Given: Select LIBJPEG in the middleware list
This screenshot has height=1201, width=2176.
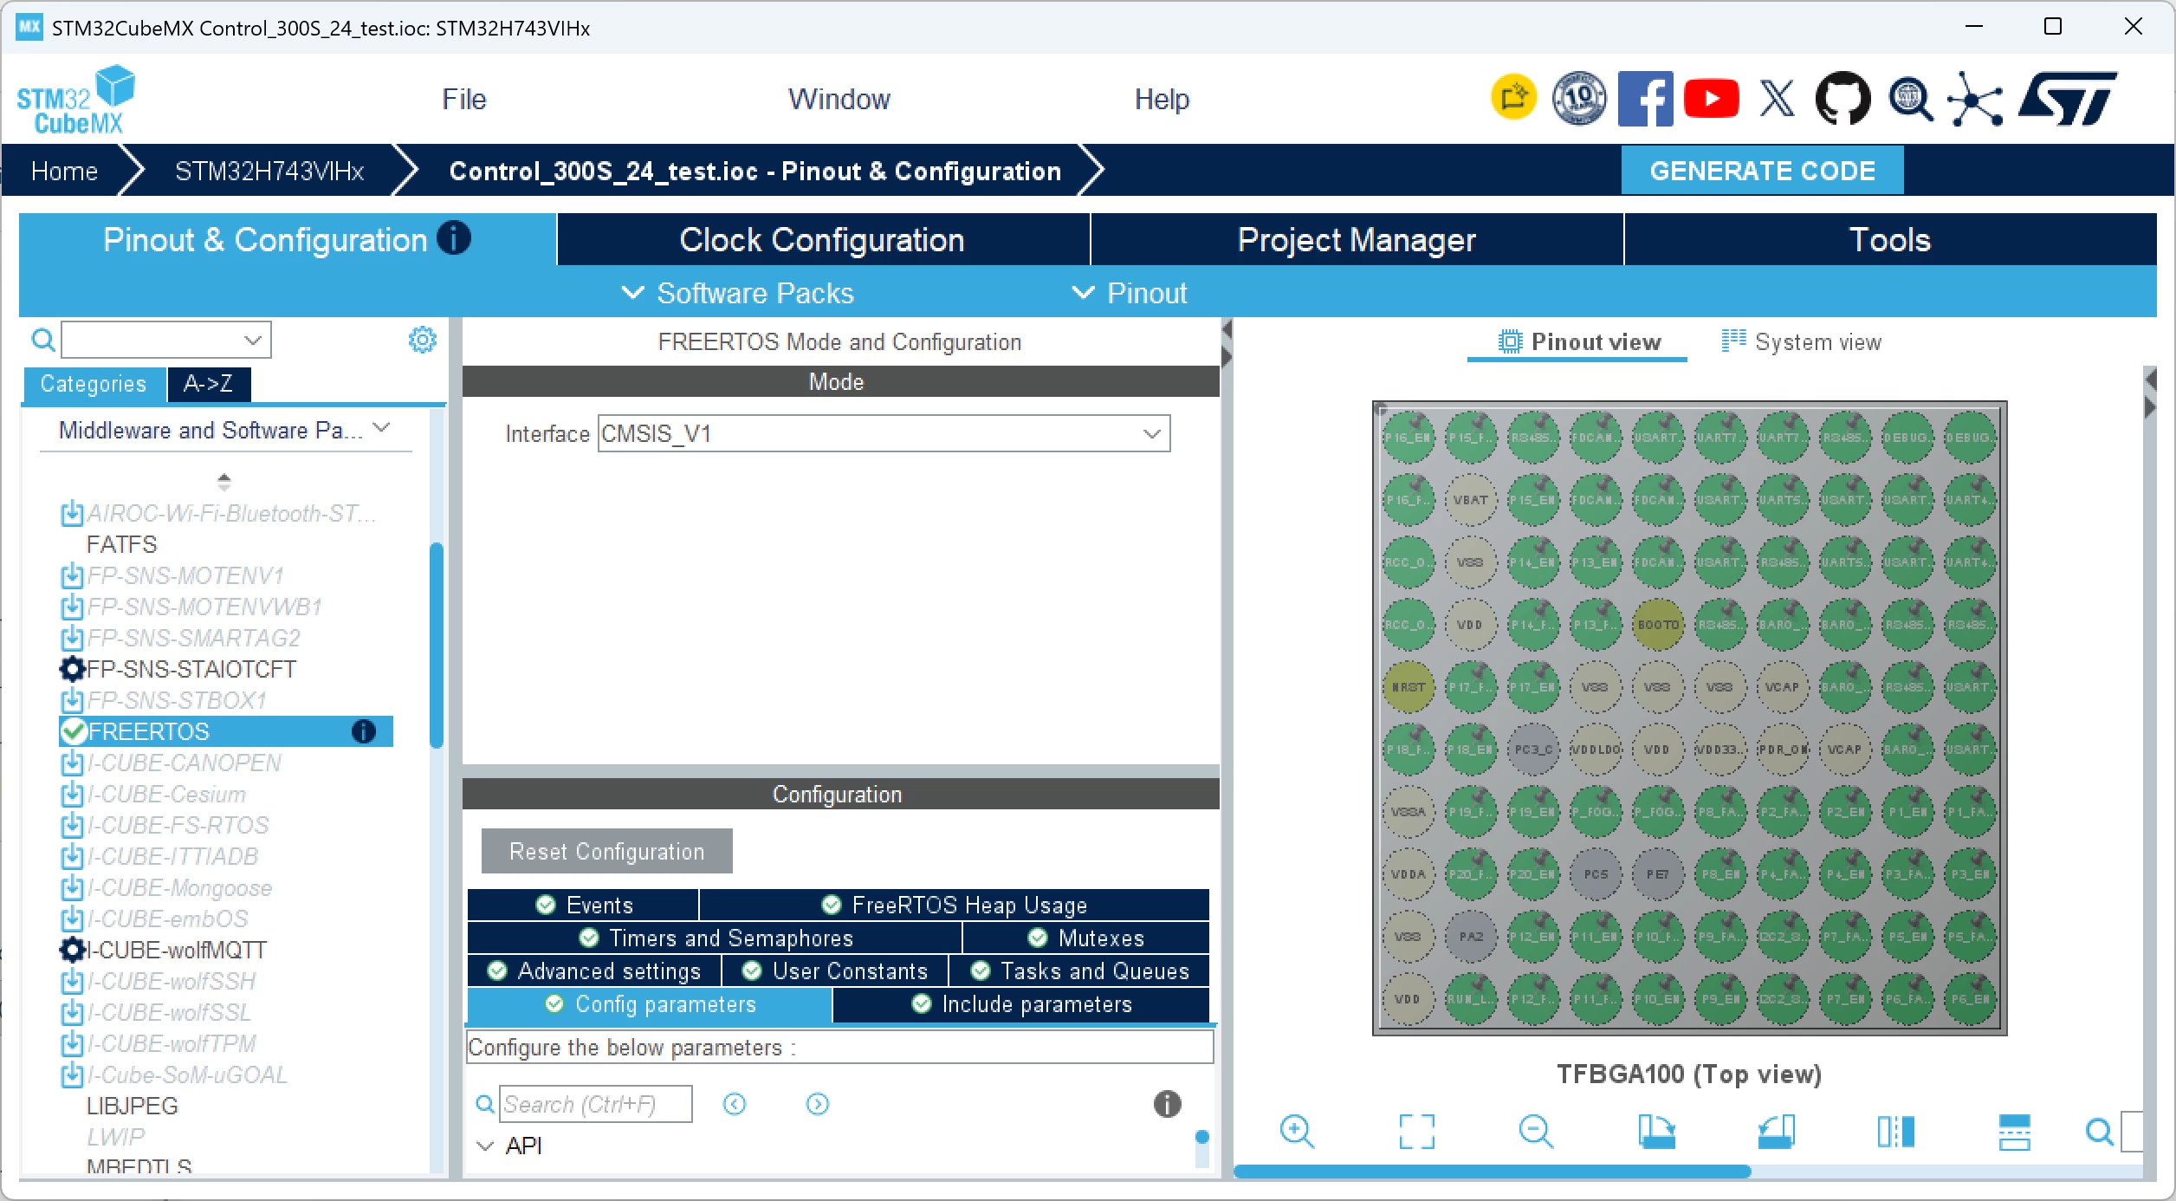Looking at the screenshot, I should pos(133,1107).
